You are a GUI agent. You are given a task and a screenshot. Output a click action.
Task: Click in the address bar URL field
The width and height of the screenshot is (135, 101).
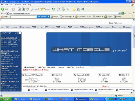tap(62, 13)
